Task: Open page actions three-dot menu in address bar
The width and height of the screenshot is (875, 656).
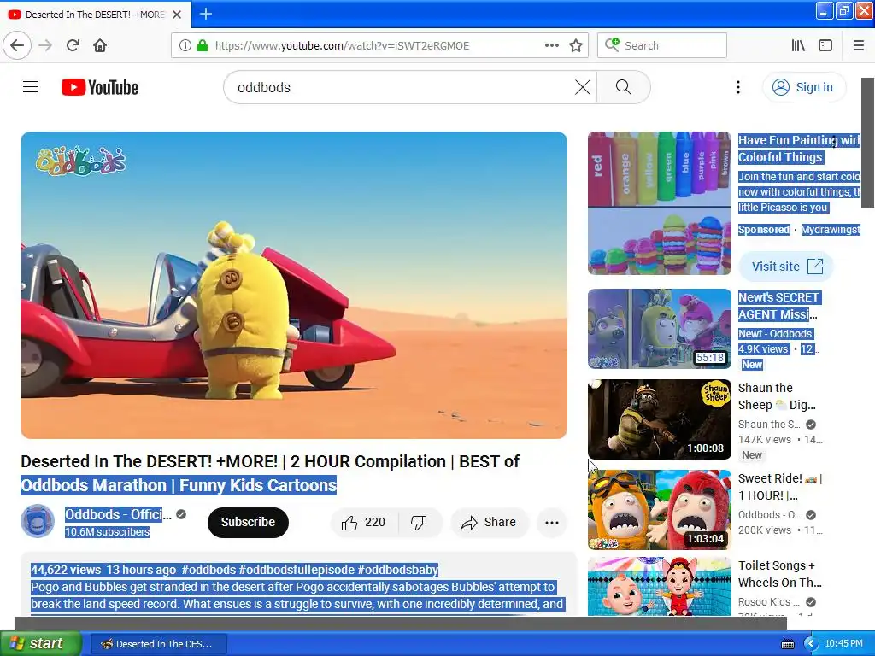Action: pos(551,45)
